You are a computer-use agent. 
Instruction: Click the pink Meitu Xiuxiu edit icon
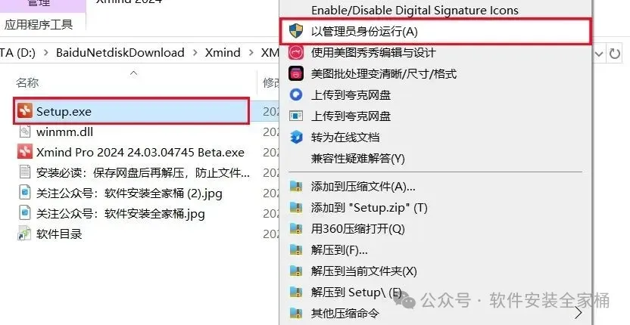tap(296, 52)
